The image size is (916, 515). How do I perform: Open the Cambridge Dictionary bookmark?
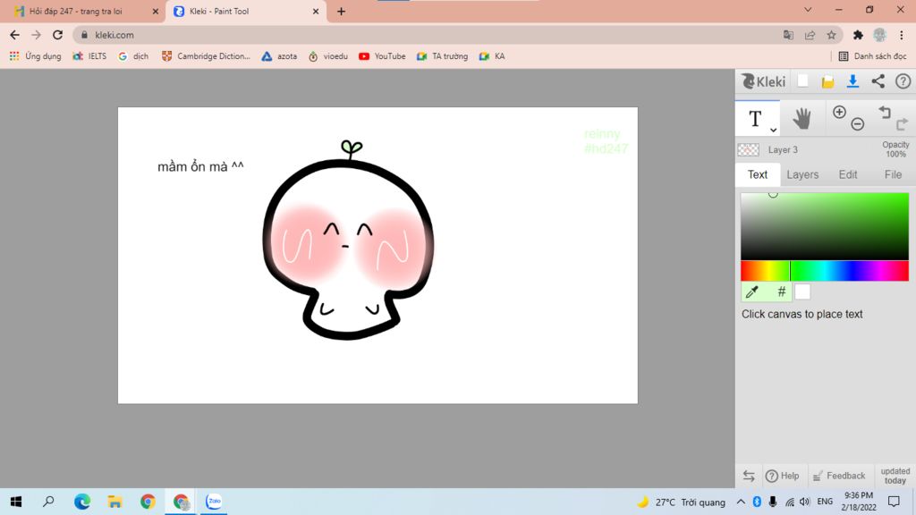click(x=206, y=56)
